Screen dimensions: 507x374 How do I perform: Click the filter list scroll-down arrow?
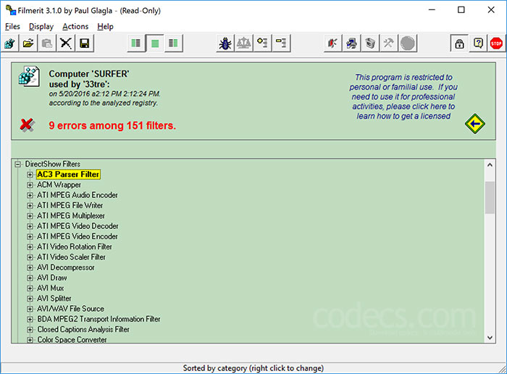[x=490, y=338]
